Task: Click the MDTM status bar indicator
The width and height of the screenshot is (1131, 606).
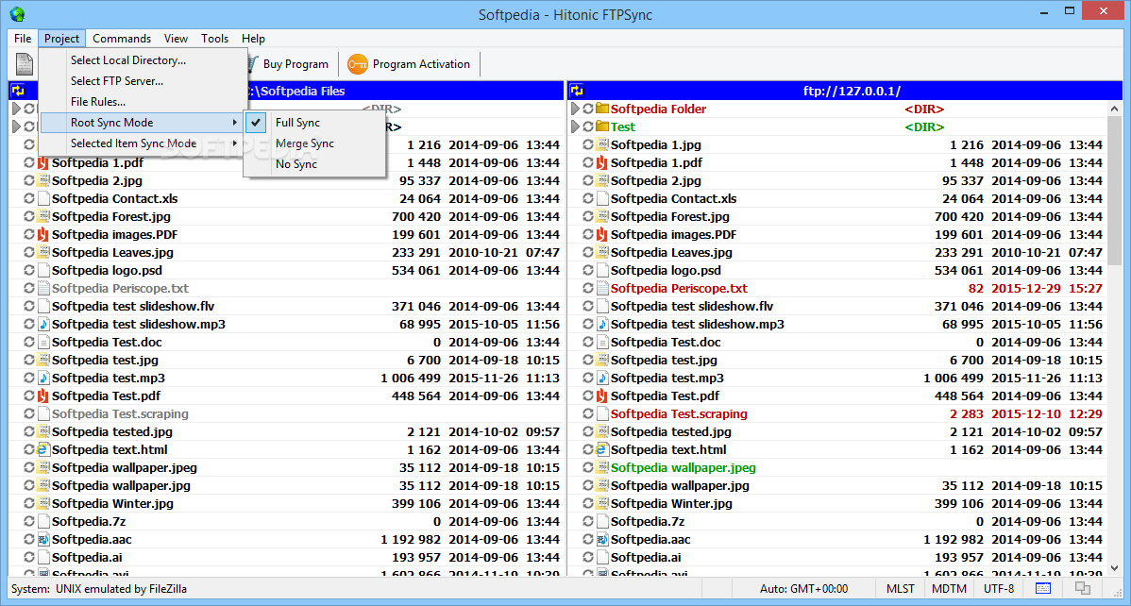Action: (x=950, y=589)
